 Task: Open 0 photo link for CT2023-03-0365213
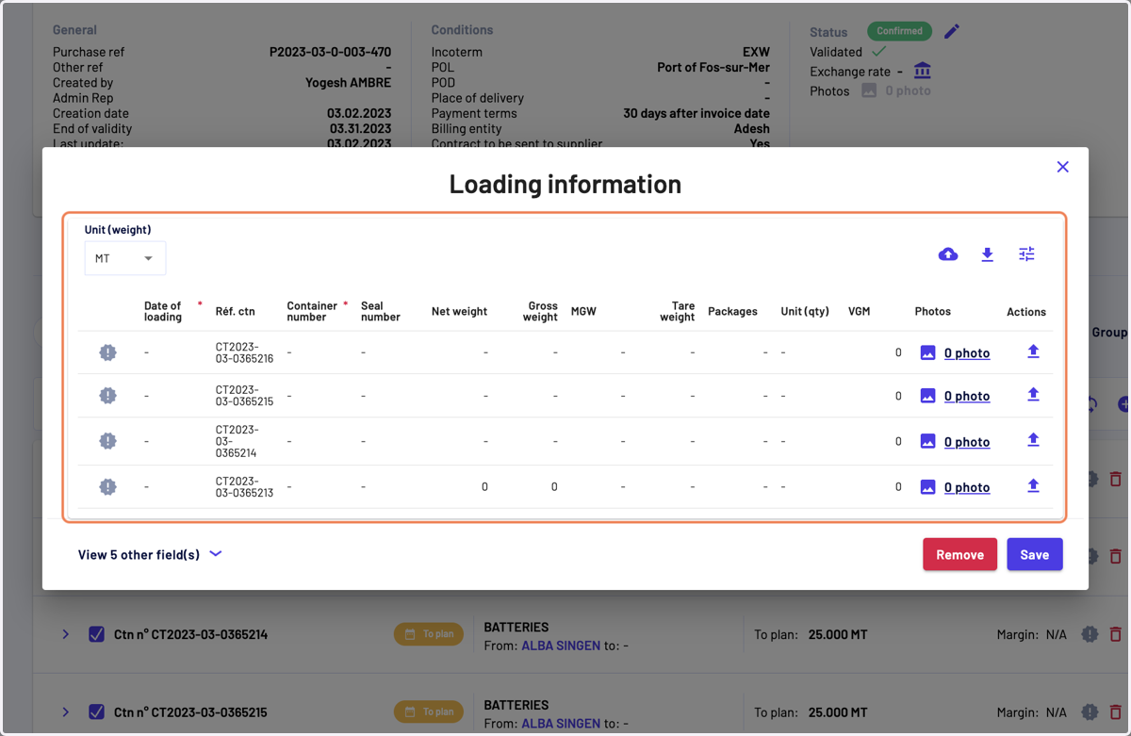[967, 488]
